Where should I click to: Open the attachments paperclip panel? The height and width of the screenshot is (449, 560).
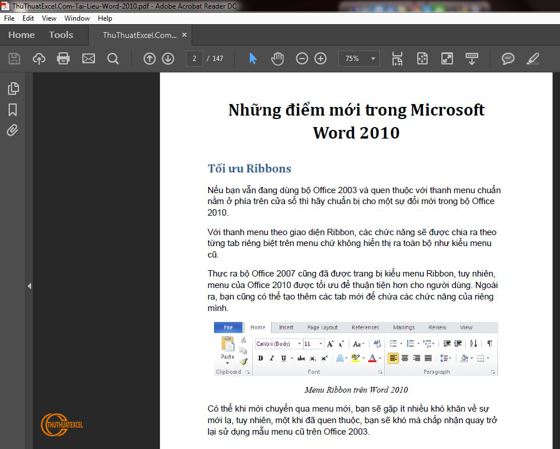(x=13, y=130)
